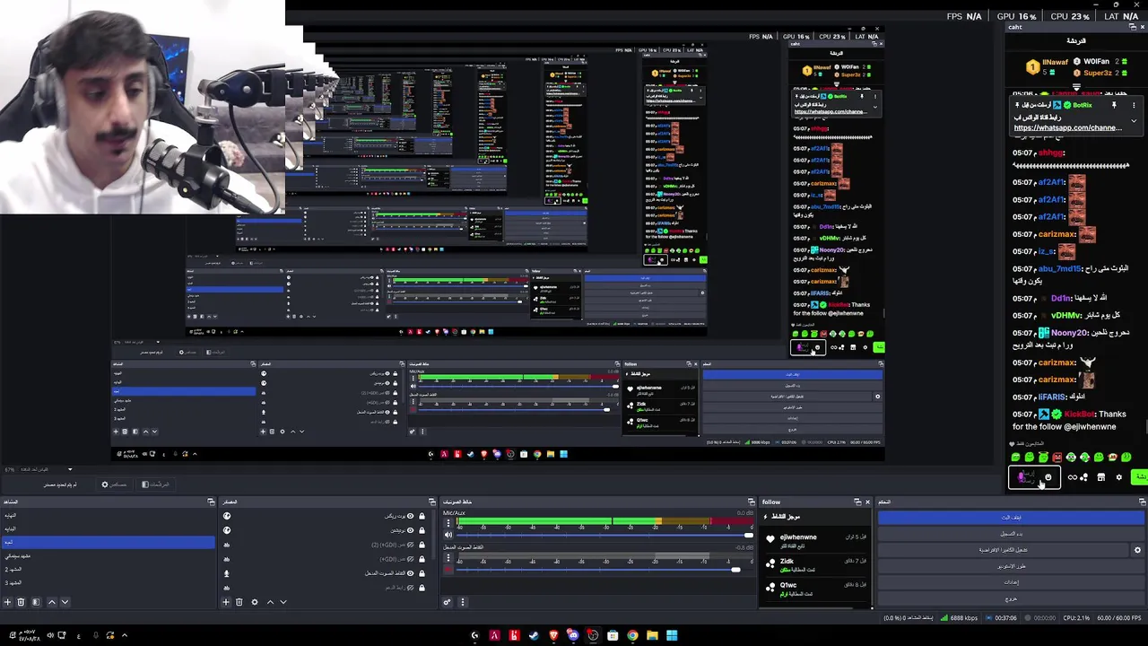The width and height of the screenshot is (1148, 646).
Task: Pop out the Sources dock
Action: [x=431, y=502]
